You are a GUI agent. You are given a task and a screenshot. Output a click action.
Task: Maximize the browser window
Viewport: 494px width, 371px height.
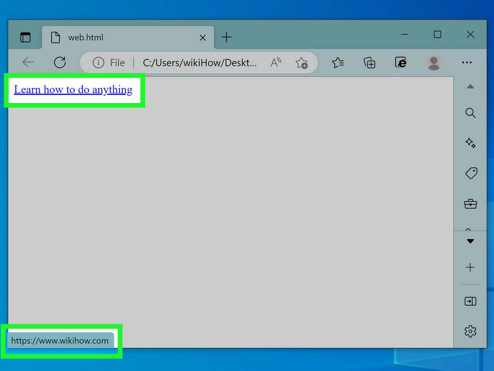437,34
